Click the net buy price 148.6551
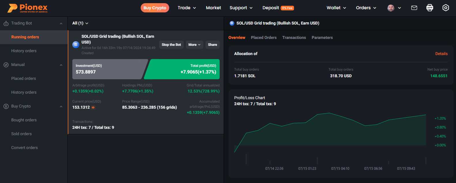 pyautogui.click(x=439, y=76)
